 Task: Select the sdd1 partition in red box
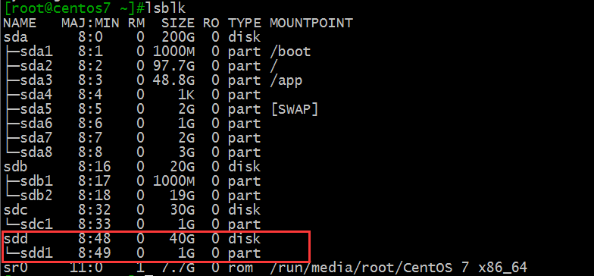click(36, 253)
